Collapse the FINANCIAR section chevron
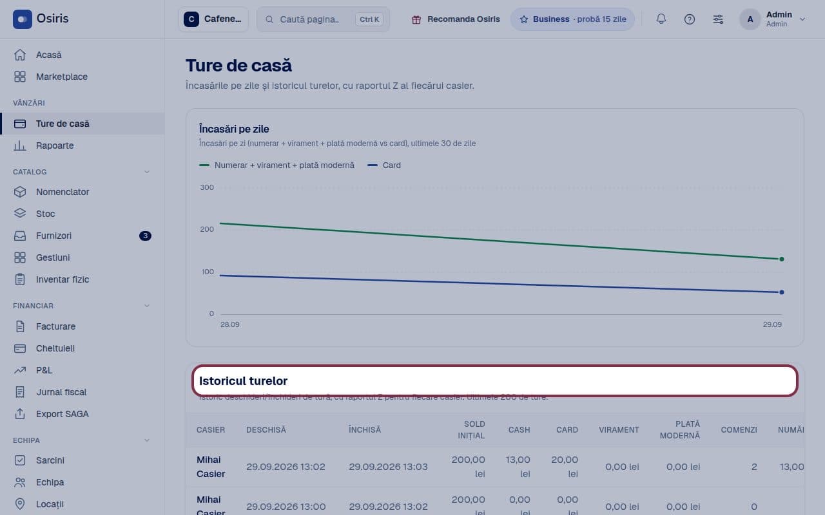 pyautogui.click(x=146, y=306)
